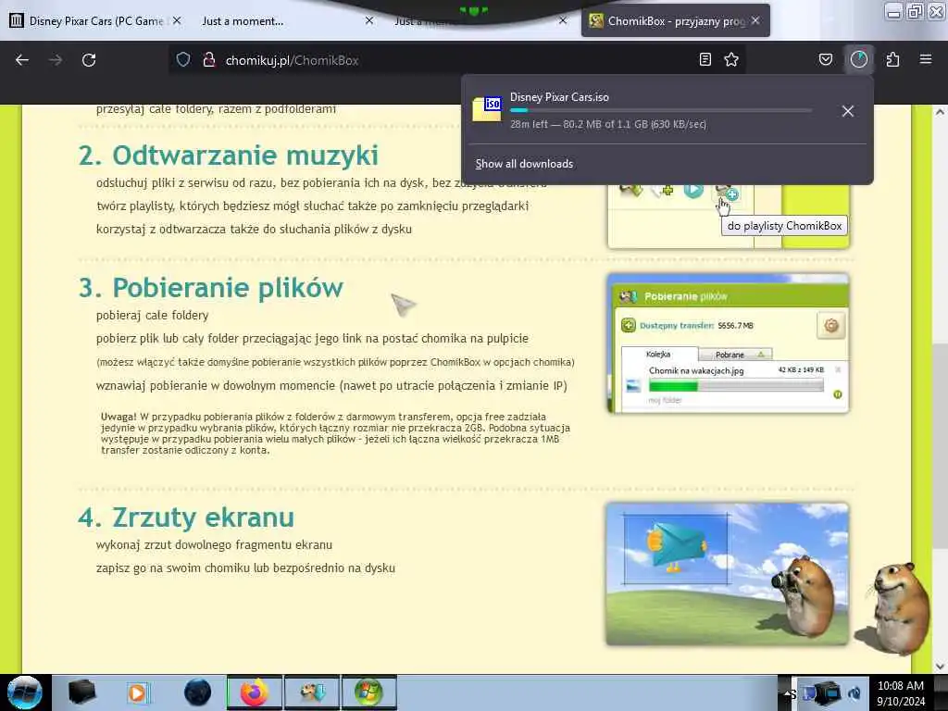Click the 2. Odtwarzanie muzyki heading
The width and height of the screenshot is (948, 711).
(x=228, y=156)
